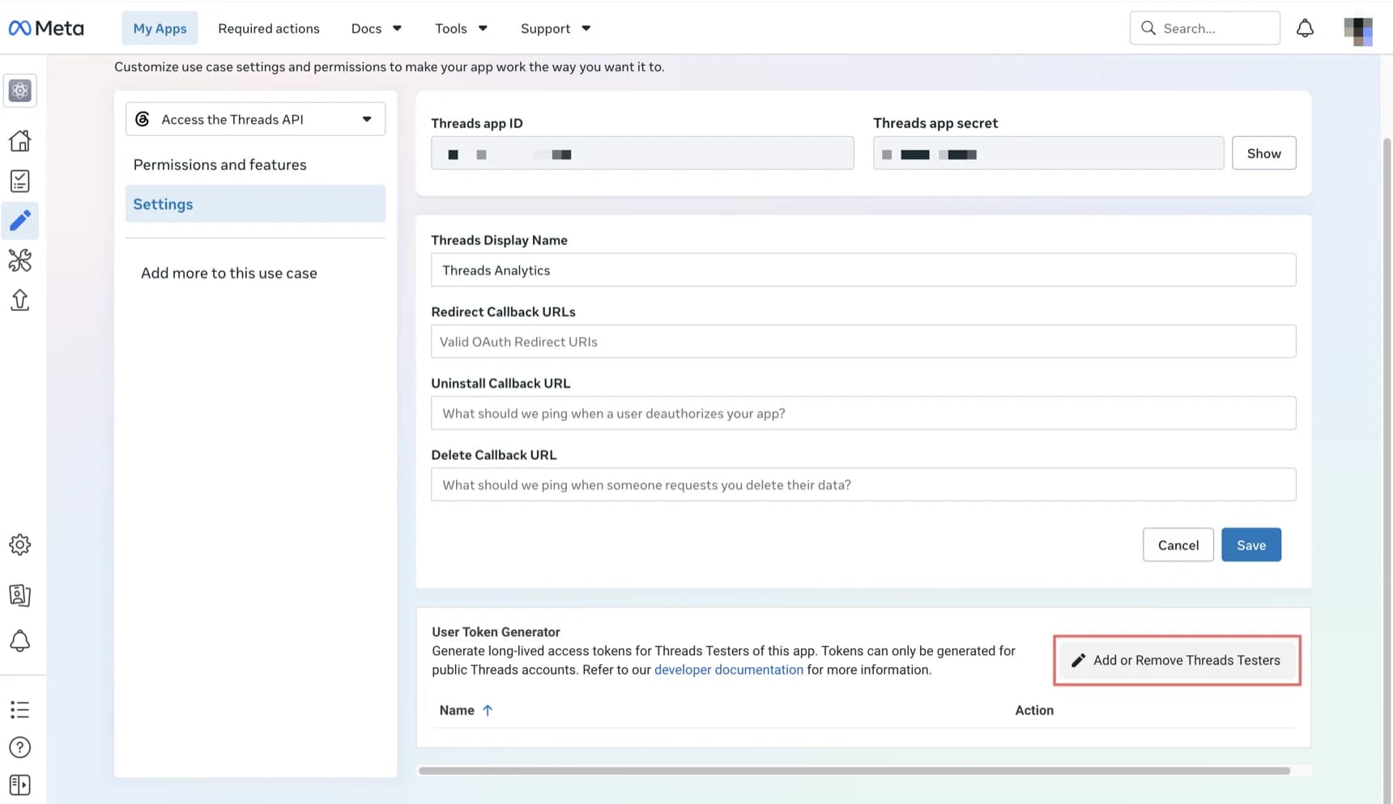Go to My Apps tab
The width and height of the screenshot is (1393, 804).
(160, 28)
